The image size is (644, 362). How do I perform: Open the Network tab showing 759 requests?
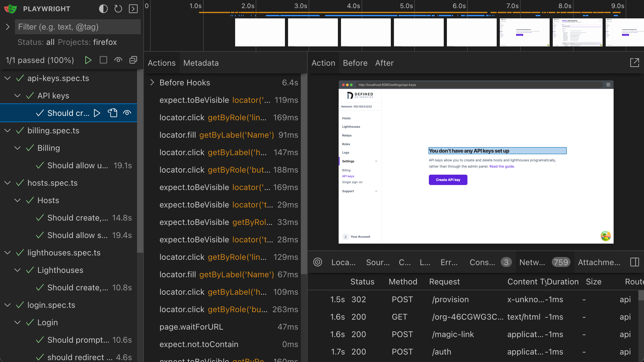533,262
